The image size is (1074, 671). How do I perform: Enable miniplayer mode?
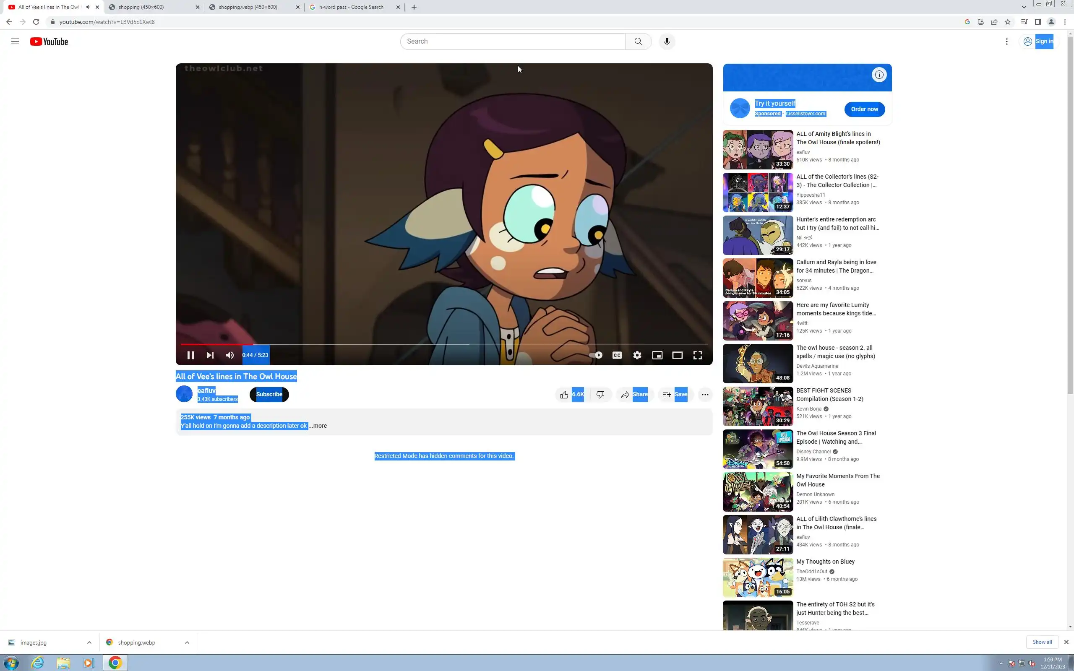(x=657, y=355)
